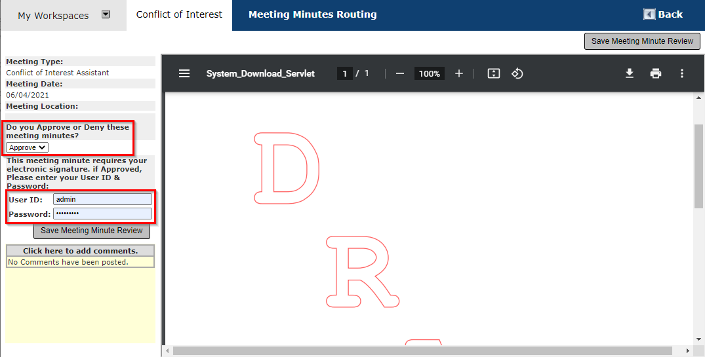Click the Conflict of Interest Assistant text

click(58, 73)
